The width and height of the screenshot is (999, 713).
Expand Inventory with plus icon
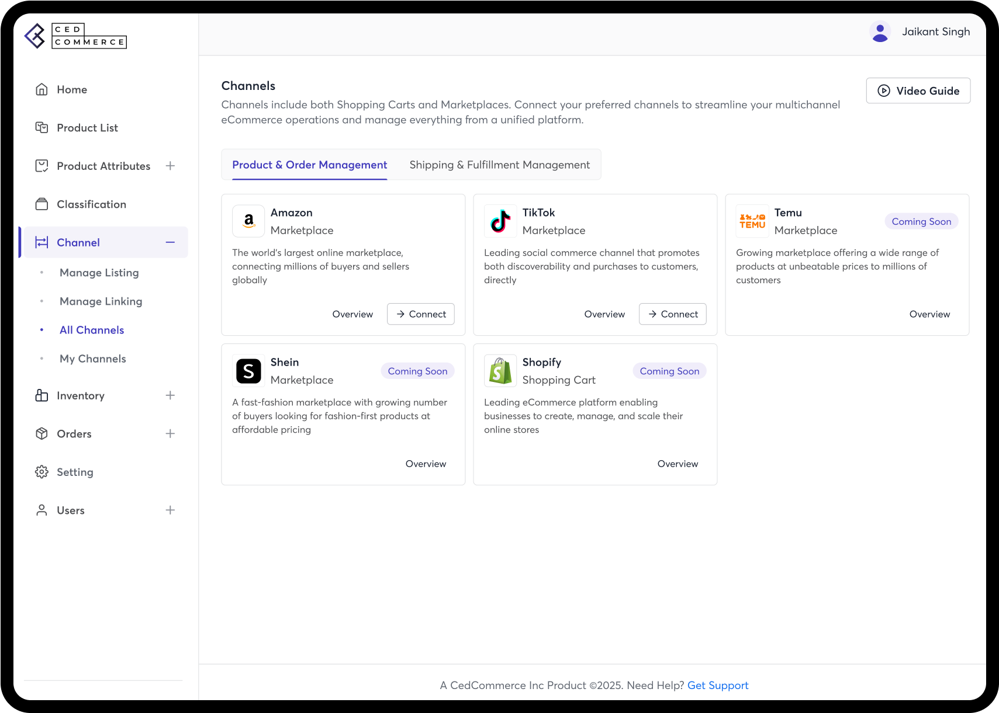click(x=170, y=395)
